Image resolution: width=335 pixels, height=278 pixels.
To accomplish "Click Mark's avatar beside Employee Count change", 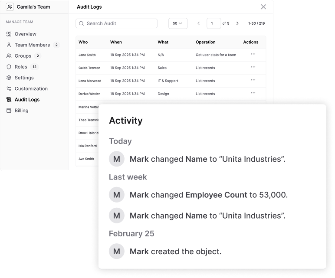I will pyautogui.click(x=116, y=195).
